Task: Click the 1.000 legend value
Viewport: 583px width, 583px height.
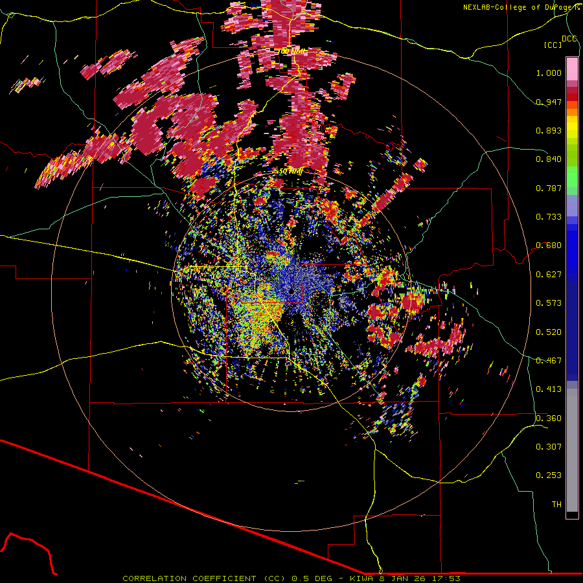Action: 549,73
